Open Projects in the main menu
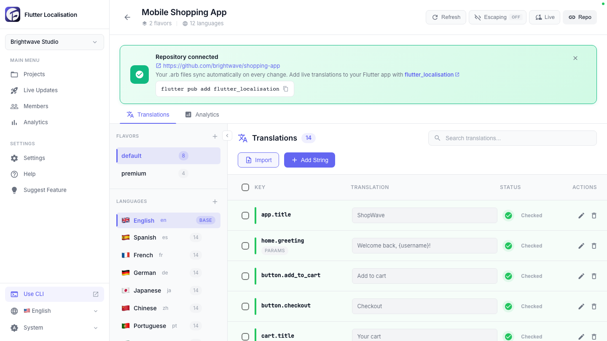The height and width of the screenshot is (341, 607). pyautogui.click(x=54, y=74)
